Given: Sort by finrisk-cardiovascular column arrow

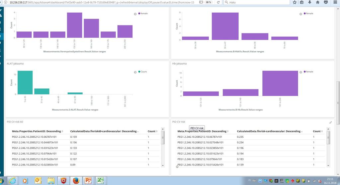Looking at the screenshot, I should click(x=302, y=131).
